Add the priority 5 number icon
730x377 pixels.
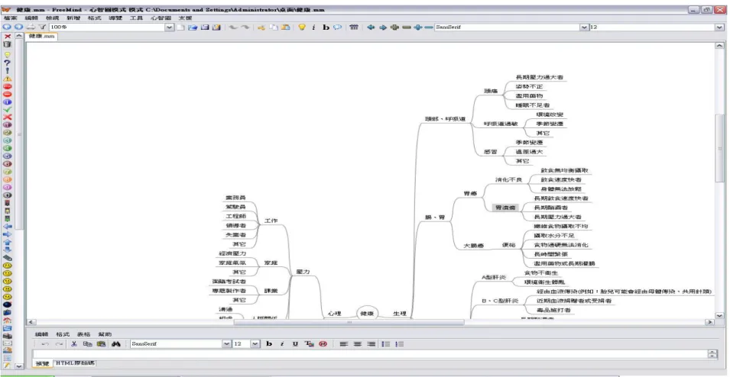8,156
